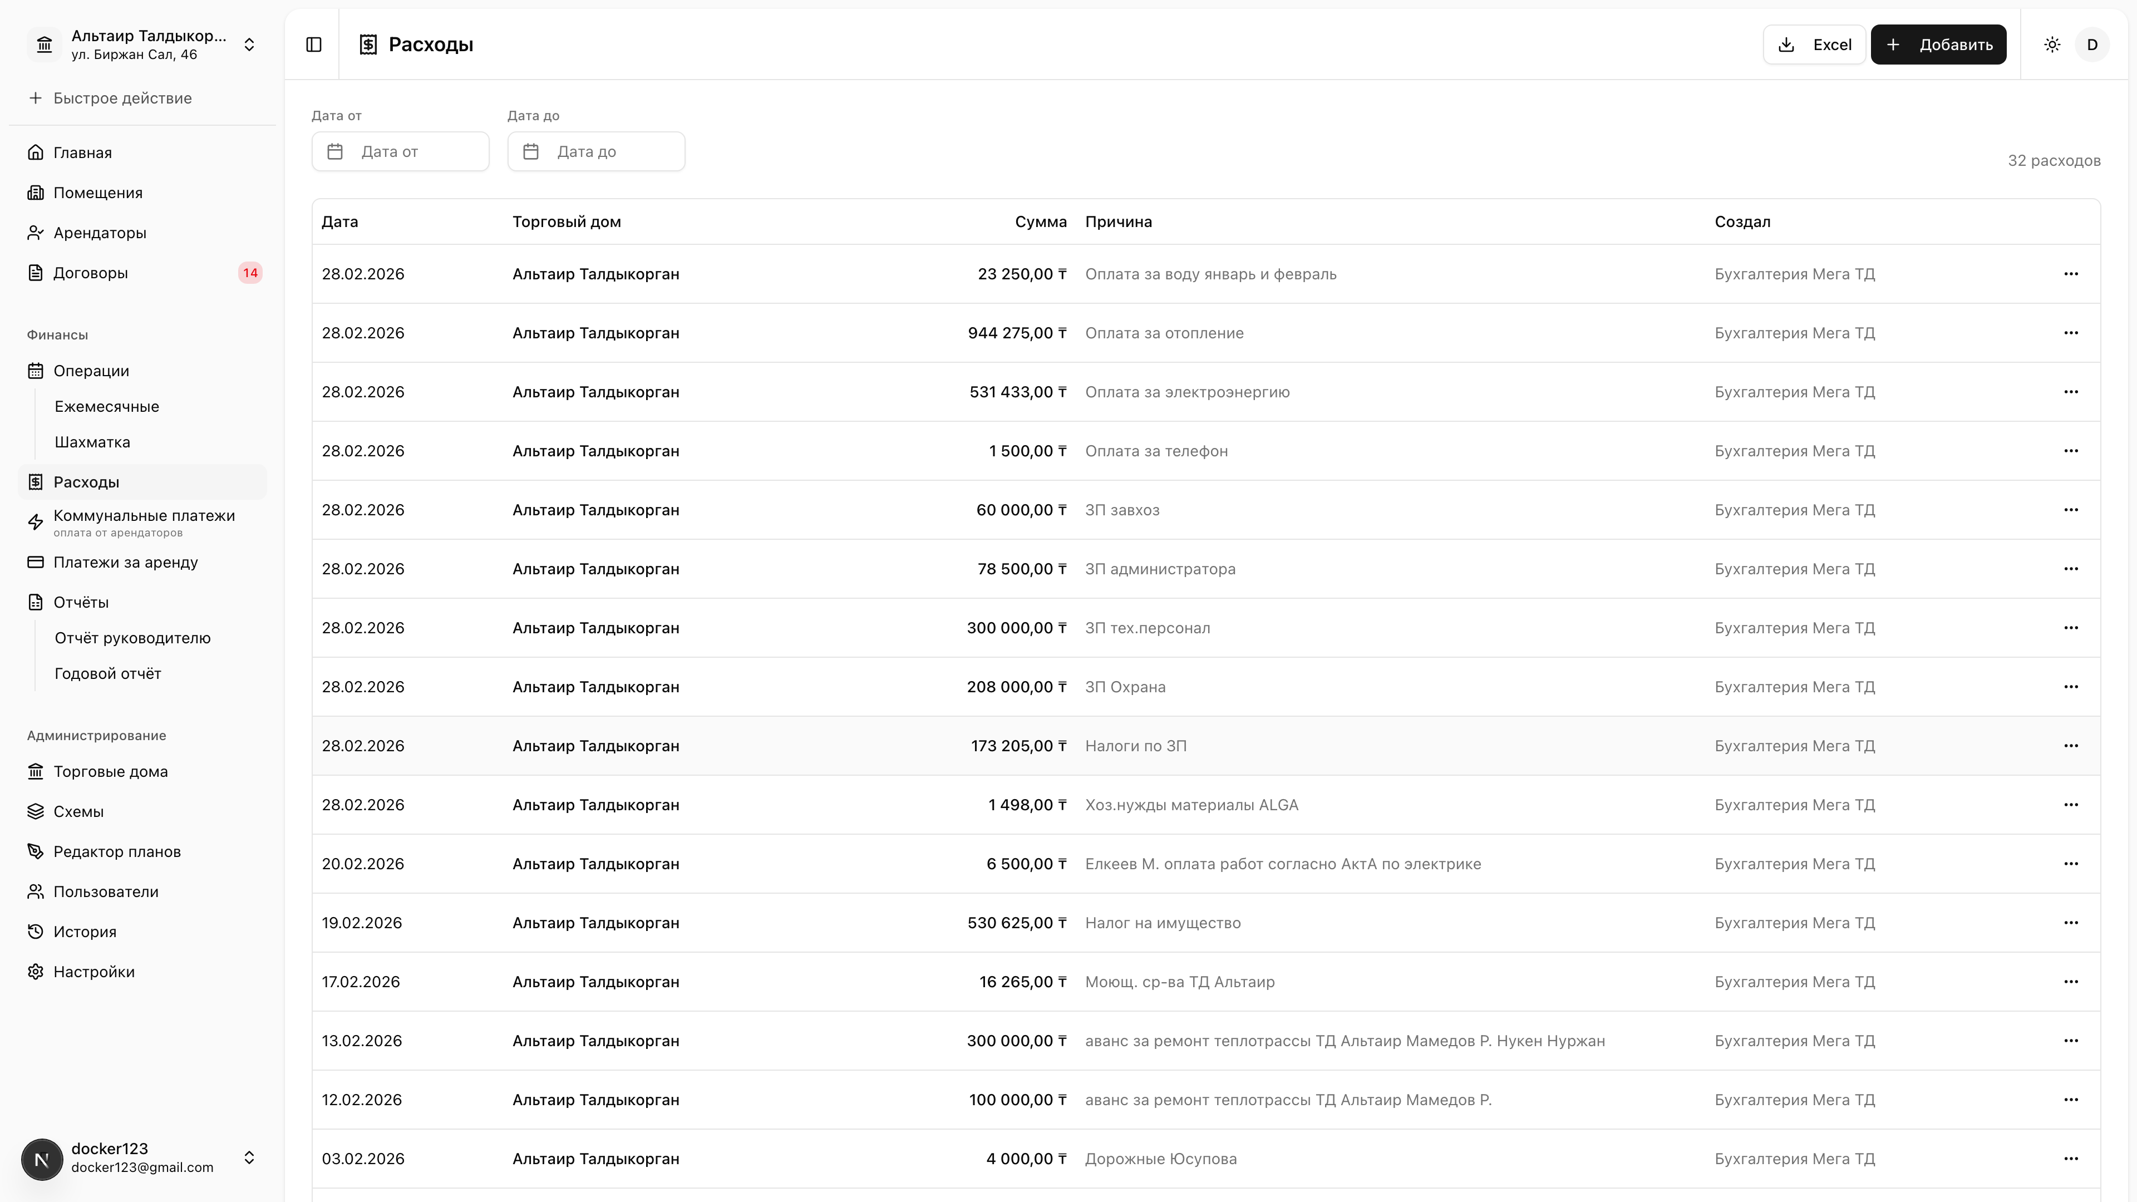Open row actions for Дорожные Юсупова
The width and height of the screenshot is (2137, 1202).
click(x=2071, y=1158)
